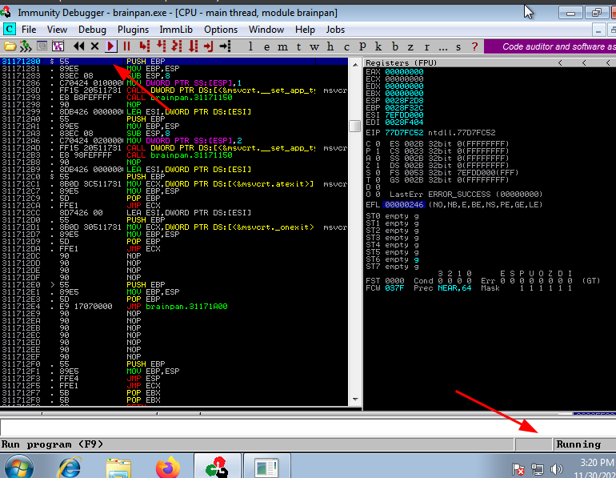The width and height of the screenshot is (616, 478).
Task: Select the JMP brainpan.31171A00 row
Action: 174,306
